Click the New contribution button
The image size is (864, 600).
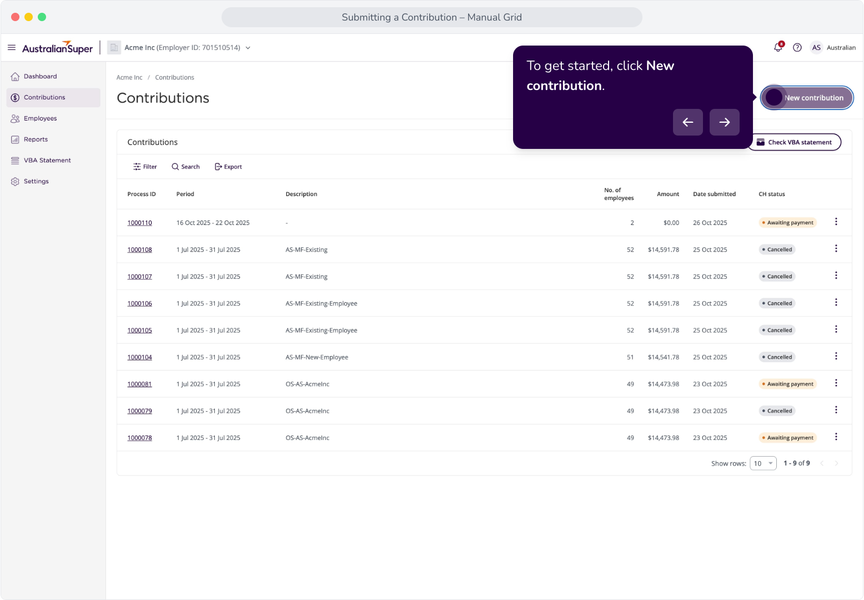coord(807,98)
